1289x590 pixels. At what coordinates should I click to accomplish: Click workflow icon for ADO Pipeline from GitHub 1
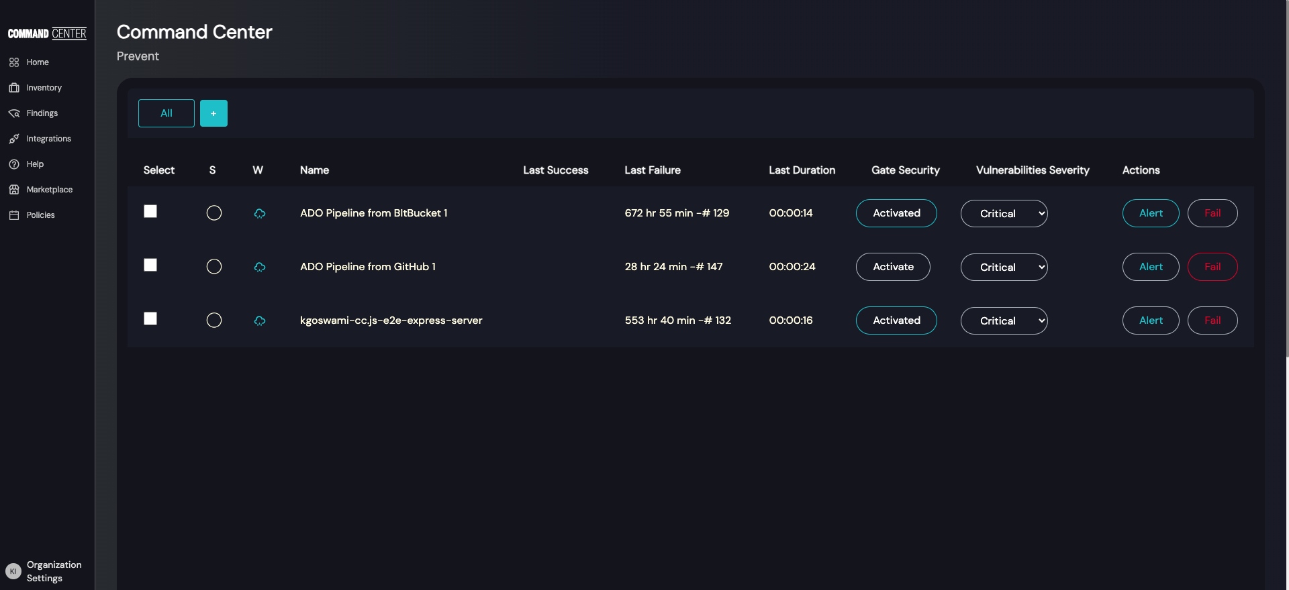point(260,267)
